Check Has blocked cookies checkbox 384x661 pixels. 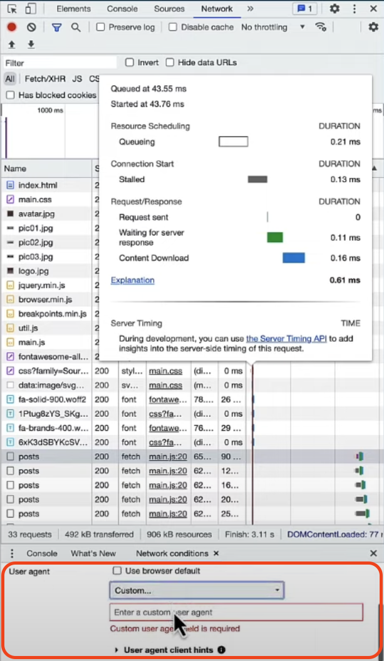11,95
